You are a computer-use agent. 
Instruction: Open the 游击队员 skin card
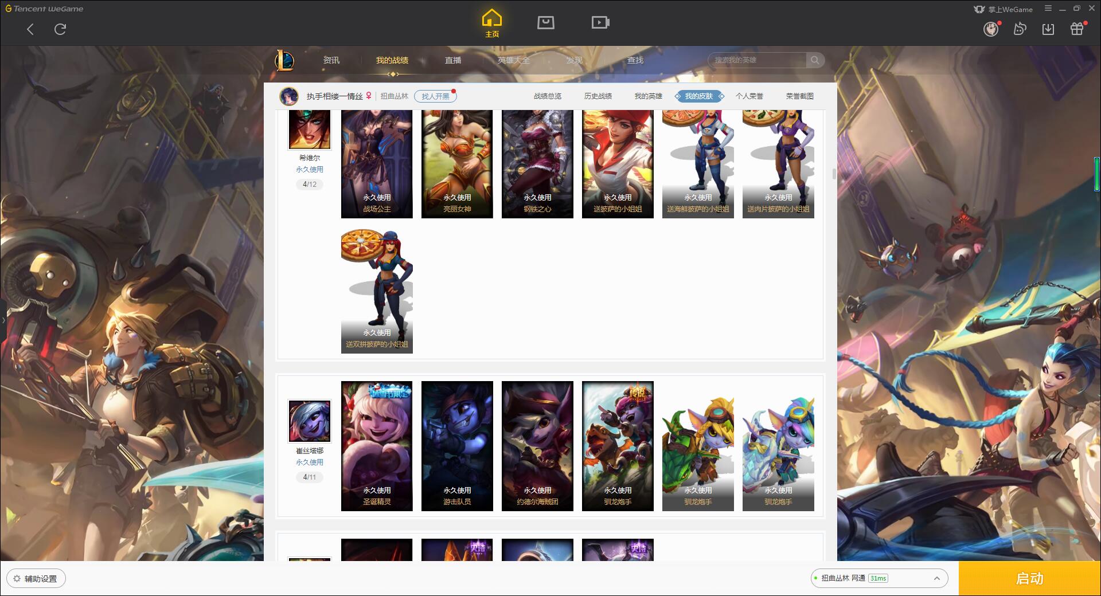coord(457,446)
